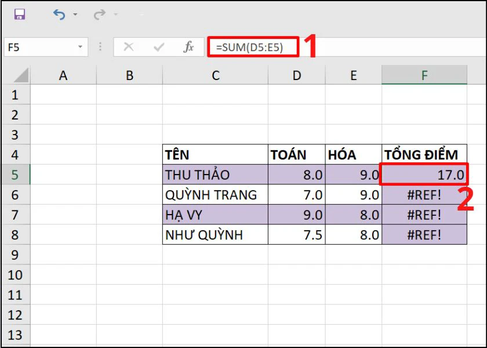Screen dimensions: 487x348
Task: Click HẠ VY's TOÁN score 9.0
Action: [x=297, y=215]
